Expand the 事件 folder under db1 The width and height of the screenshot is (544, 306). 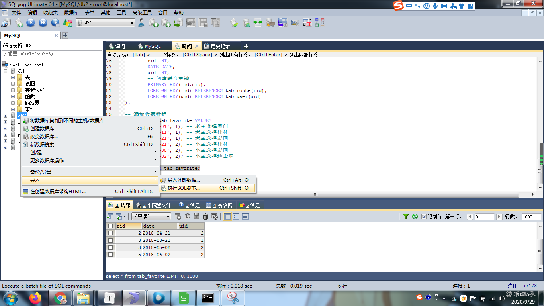13,109
